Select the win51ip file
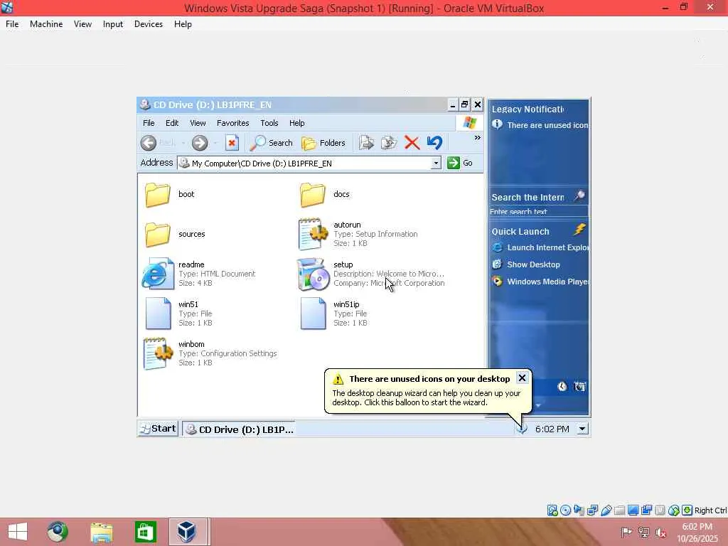Image resolution: width=728 pixels, height=546 pixels. [x=313, y=314]
